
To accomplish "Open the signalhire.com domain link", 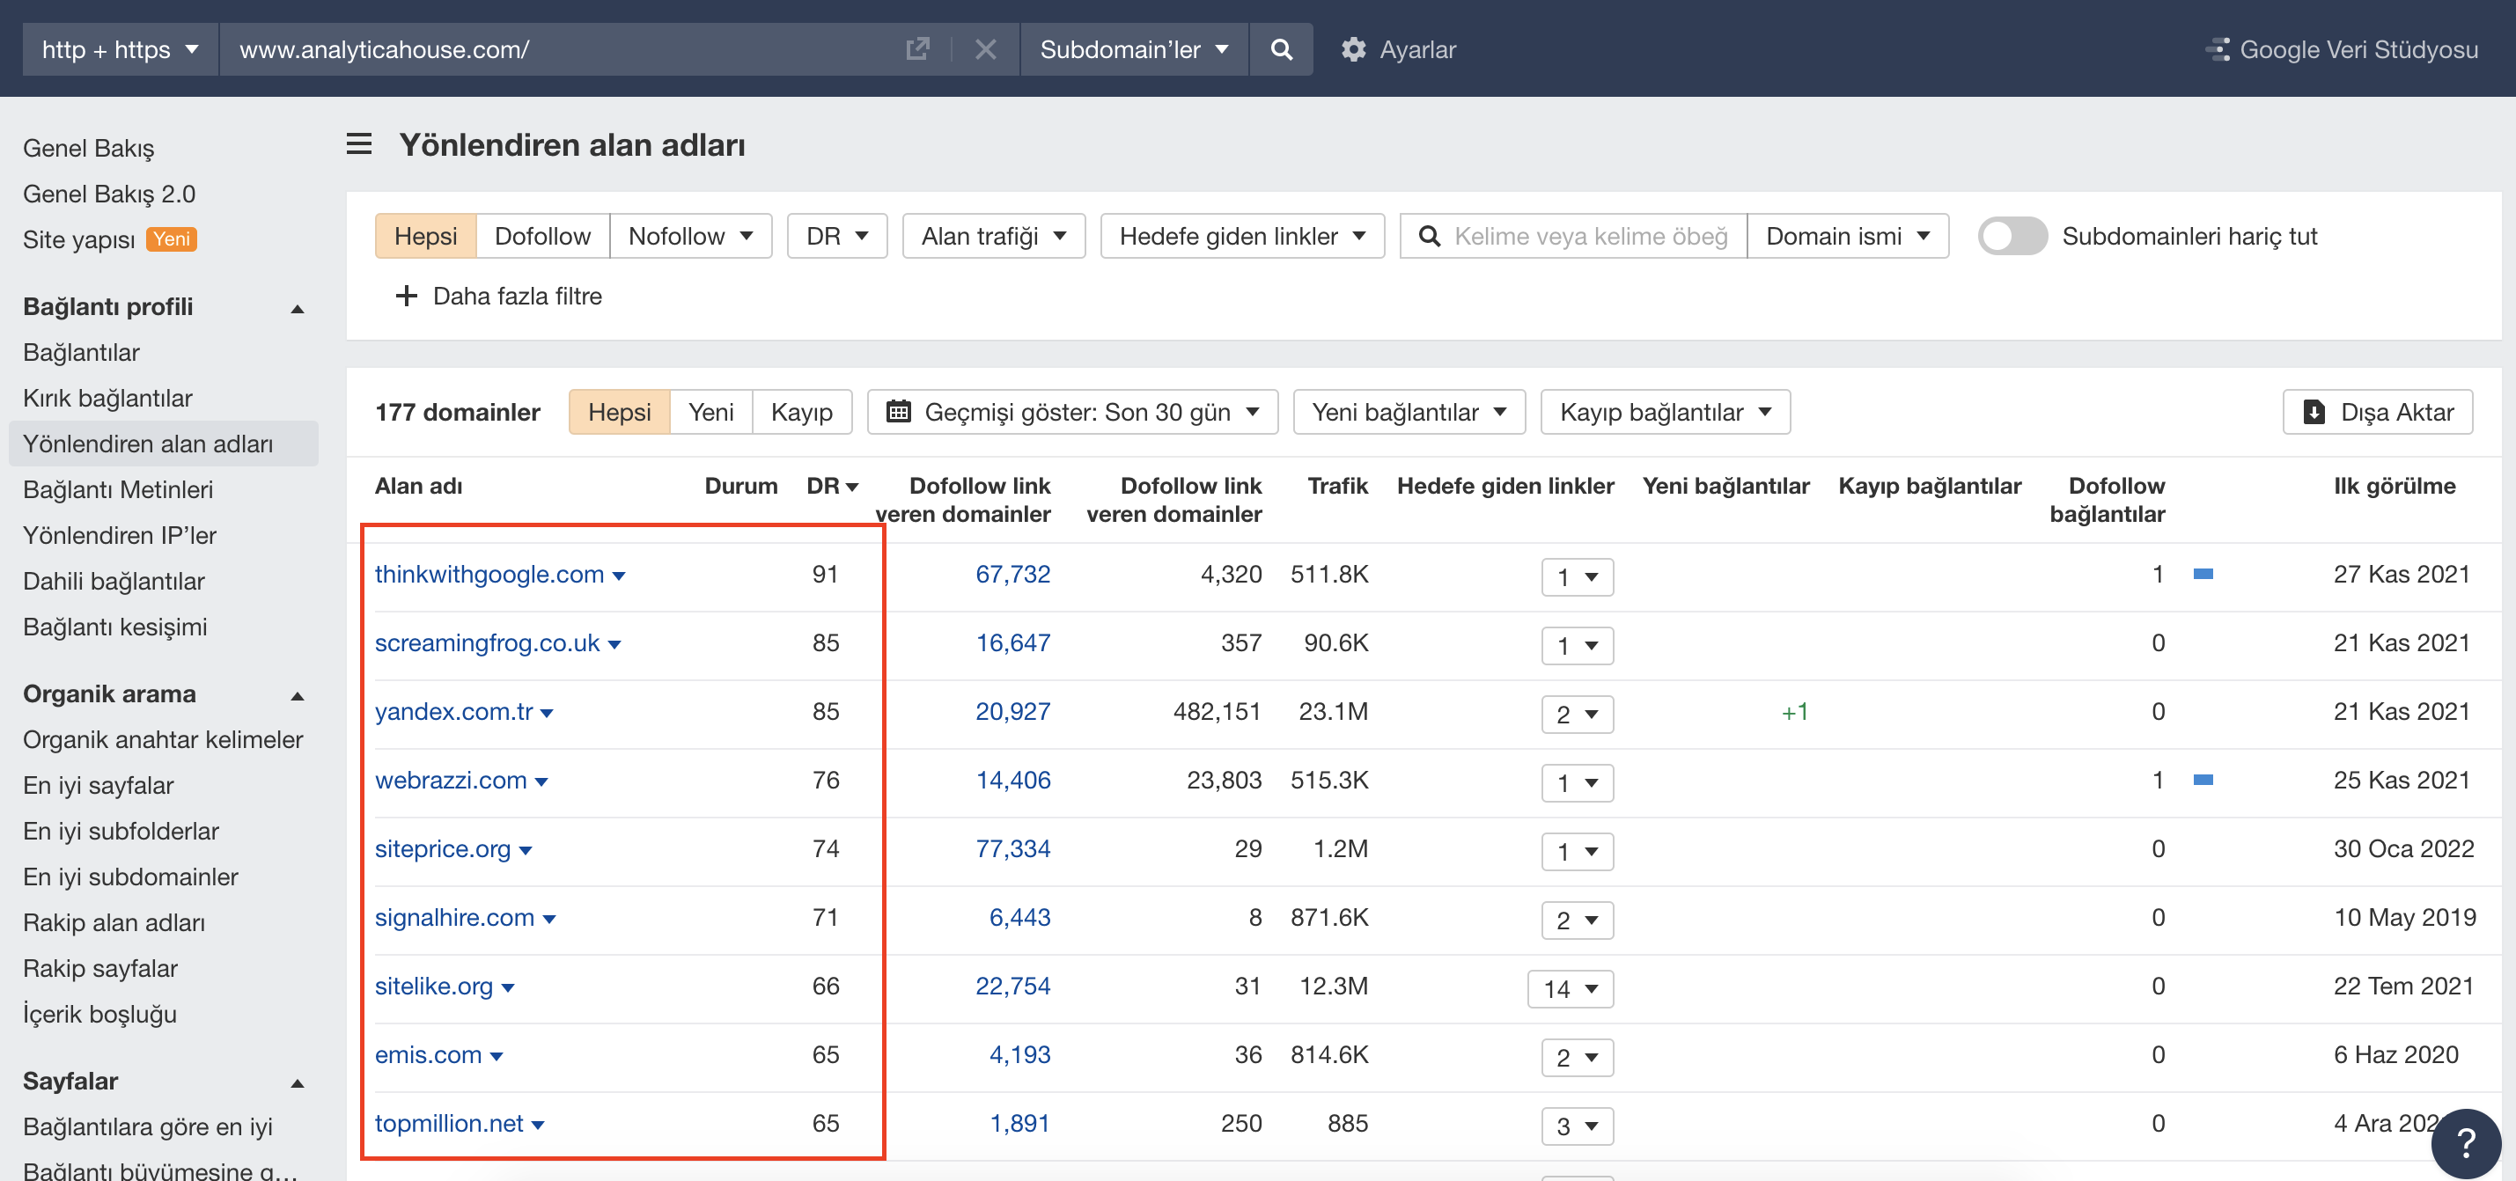I will coord(455,918).
